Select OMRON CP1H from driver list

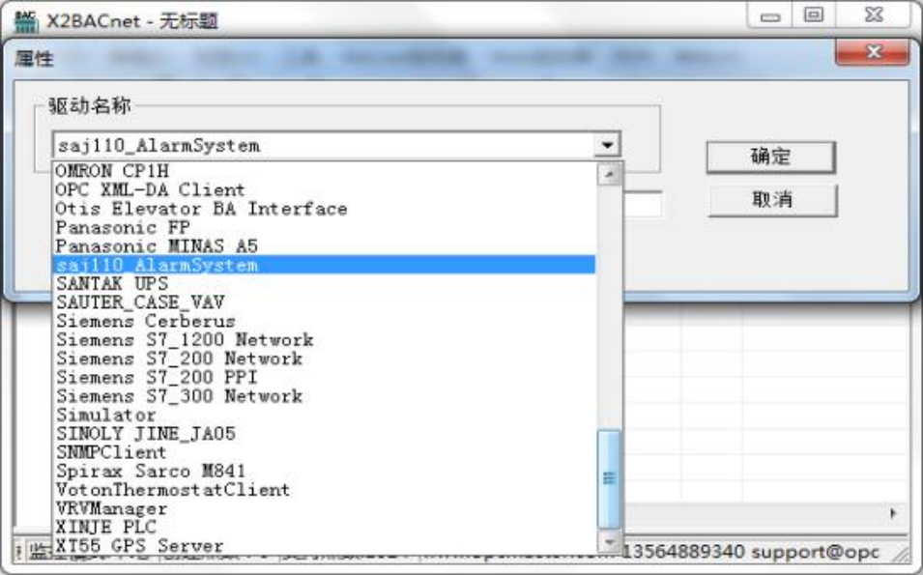pyautogui.click(x=325, y=171)
